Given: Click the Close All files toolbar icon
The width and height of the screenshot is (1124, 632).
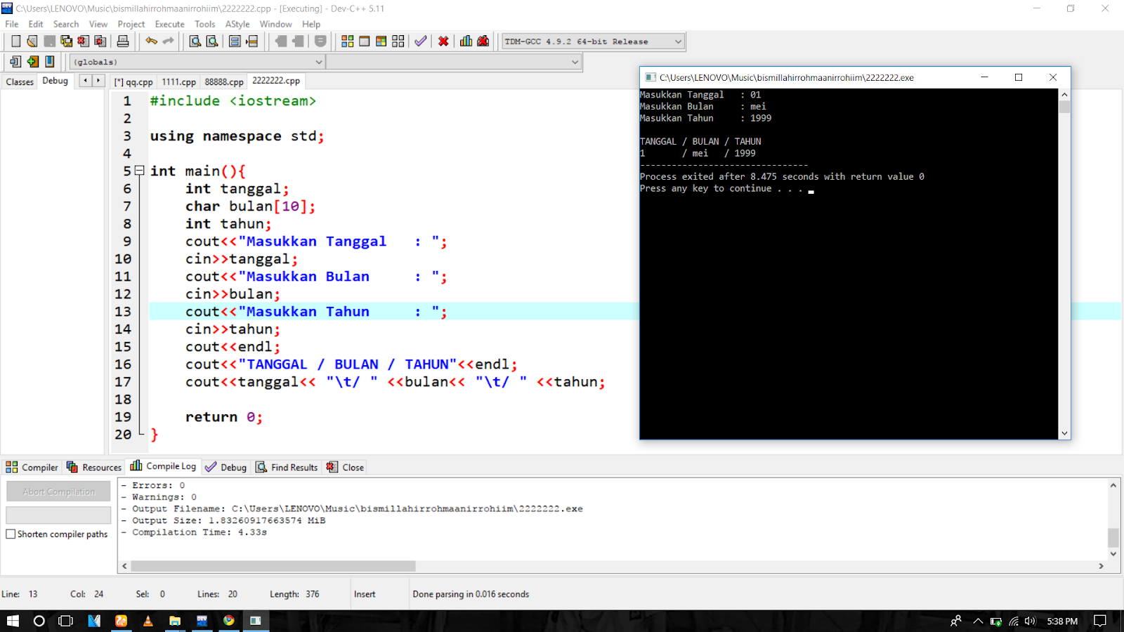Looking at the screenshot, I should (100, 41).
